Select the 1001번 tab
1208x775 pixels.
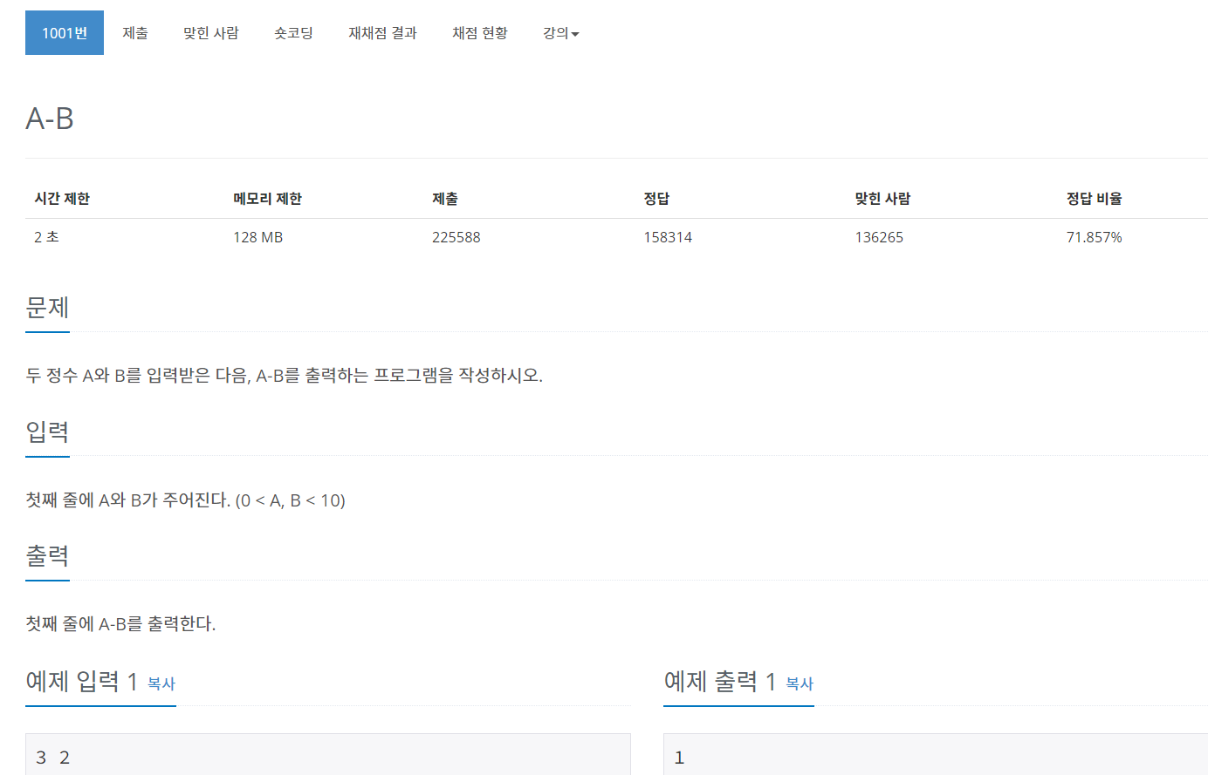point(65,33)
